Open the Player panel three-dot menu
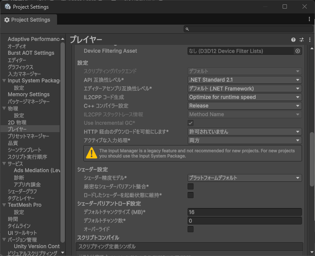This screenshot has width=315, height=256. [309, 40]
